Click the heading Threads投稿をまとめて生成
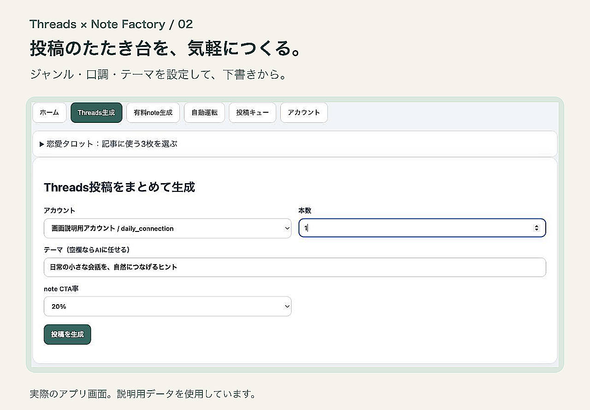 pos(119,187)
